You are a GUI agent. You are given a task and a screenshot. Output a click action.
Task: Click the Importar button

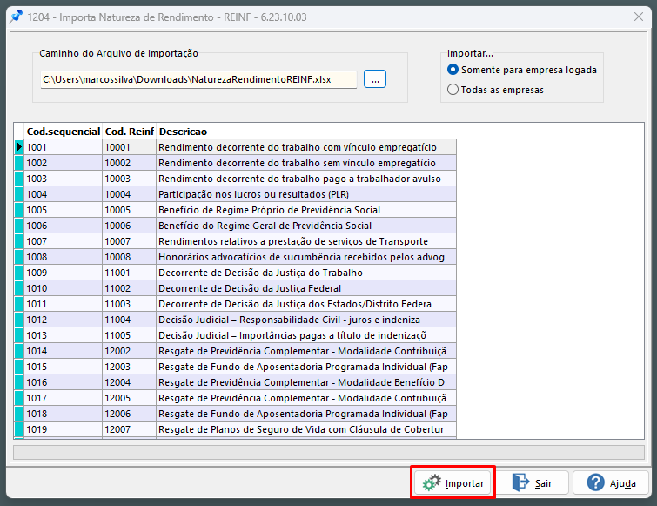pos(453,483)
